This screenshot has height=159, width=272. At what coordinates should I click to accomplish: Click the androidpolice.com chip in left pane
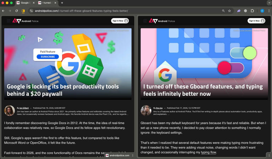118,155
